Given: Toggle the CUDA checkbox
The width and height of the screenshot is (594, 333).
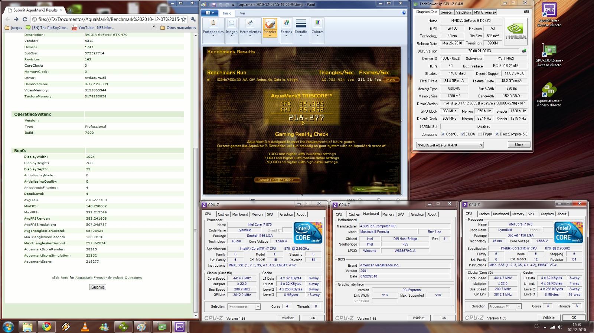Looking at the screenshot, I should [463, 134].
